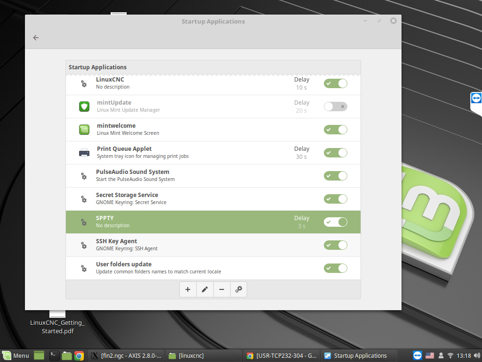Launch Chrome from the panel launcher
The width and height of the screenshot is (482, 362).
[79, 355]
